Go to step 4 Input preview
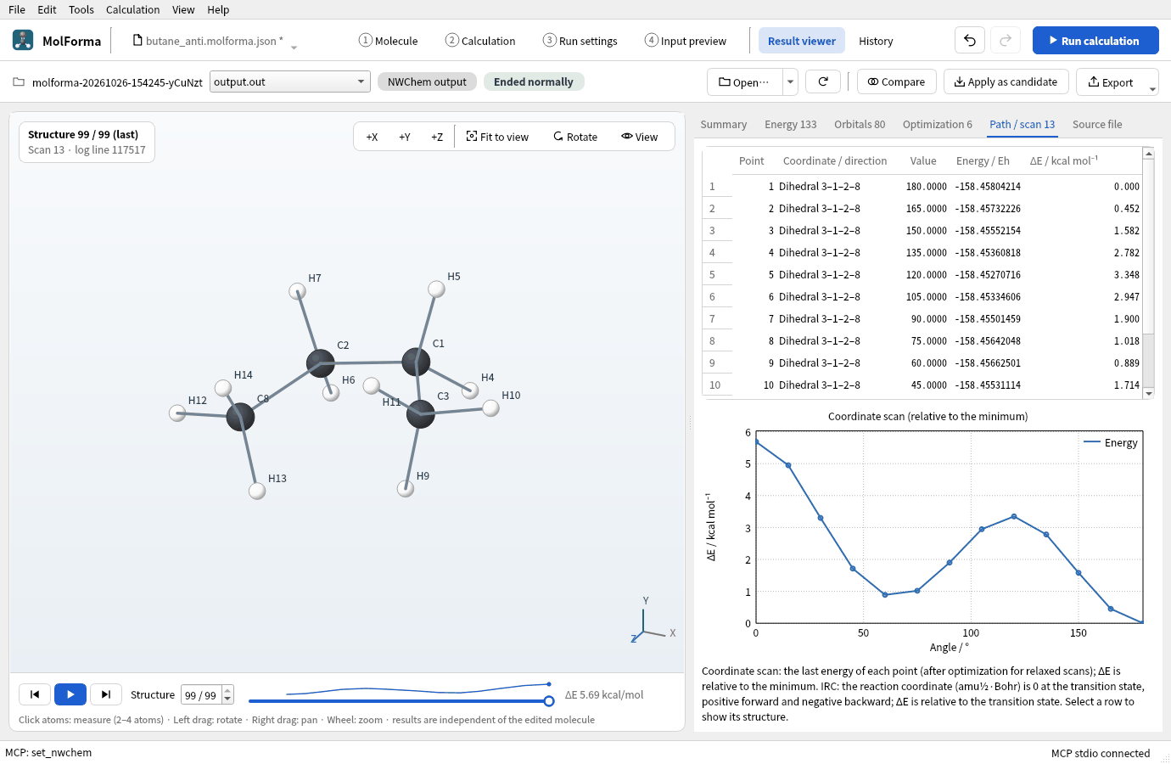Image resolution: width=1171 pixels, height=764 pixels. [x=685, y=41]
